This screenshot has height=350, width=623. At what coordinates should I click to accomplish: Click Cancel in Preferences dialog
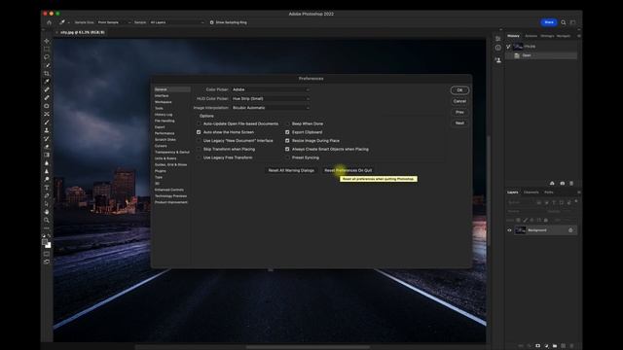pos(459,101)
